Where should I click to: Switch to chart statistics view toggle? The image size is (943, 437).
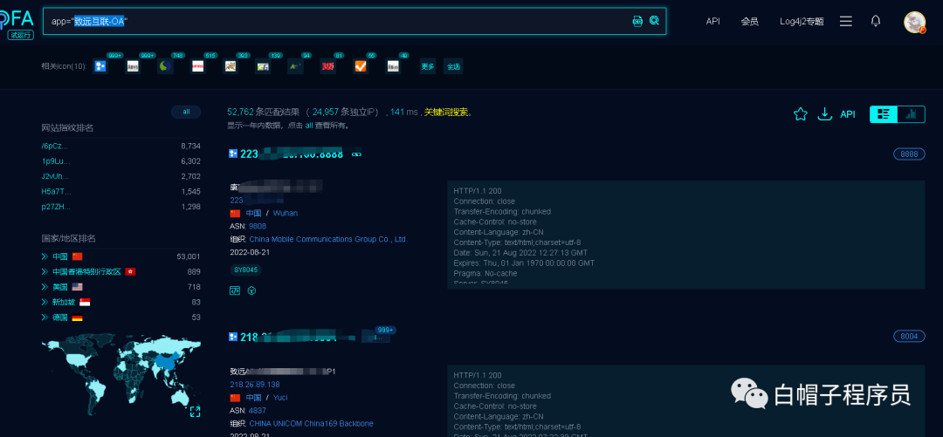tap(911, 113)
